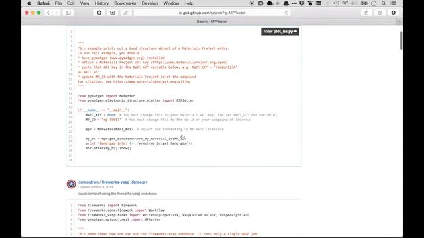The image size is (424, 238).
Task: Click the clock menu bar icon
Action: tap(374, 3)
